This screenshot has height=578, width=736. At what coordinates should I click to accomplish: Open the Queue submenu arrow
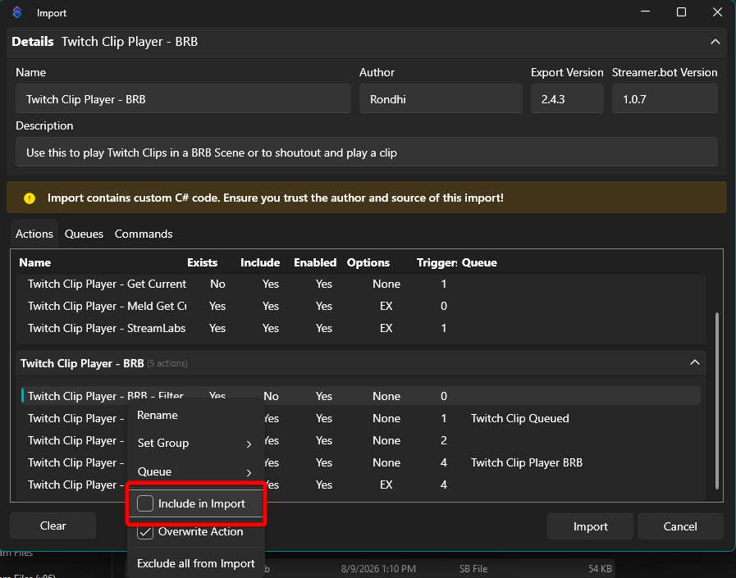click(x=249, y=472)
